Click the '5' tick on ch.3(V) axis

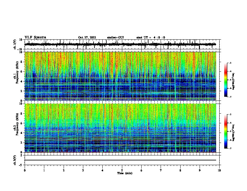click(x=22, y=155)
